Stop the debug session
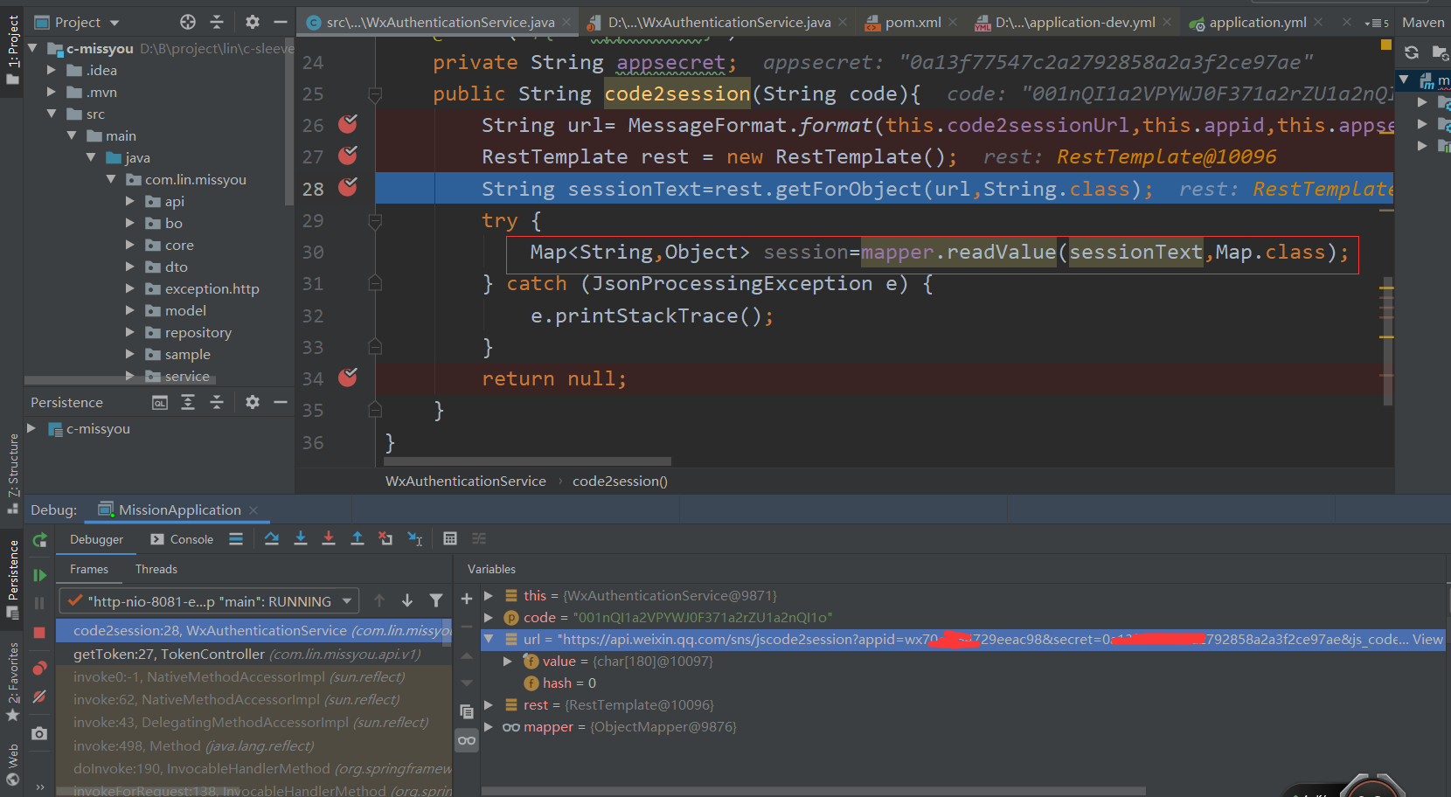 (x=39, y=632)
